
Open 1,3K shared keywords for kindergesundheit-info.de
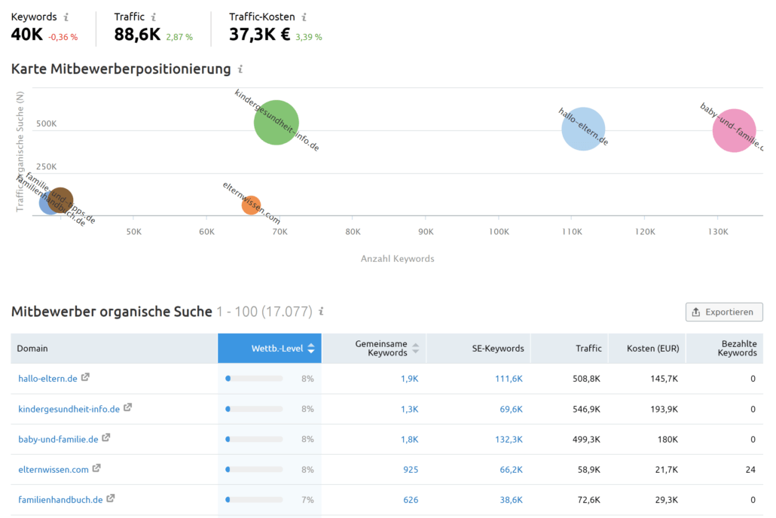point(409,409)
